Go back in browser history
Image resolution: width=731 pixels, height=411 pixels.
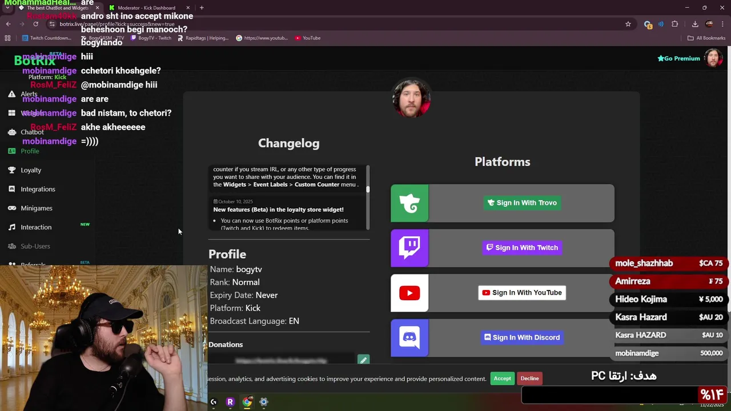[x=8, y=24]
